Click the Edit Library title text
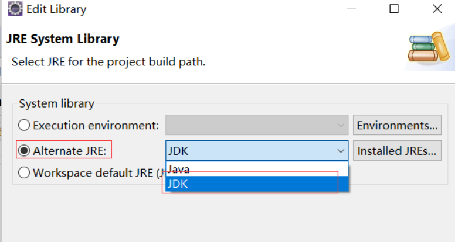Image resolution: width=455 pixels, height=242 pixels. click(56, 9)
